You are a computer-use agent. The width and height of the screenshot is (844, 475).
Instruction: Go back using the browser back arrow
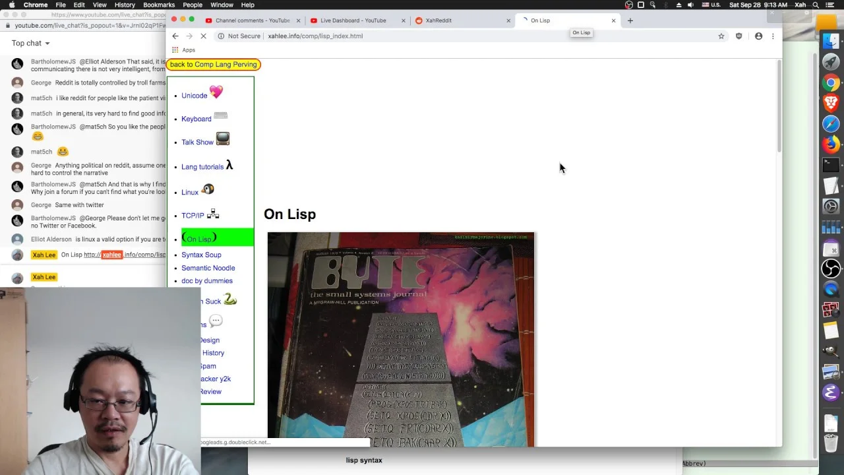pyautogui.click(x=175, y=36)
